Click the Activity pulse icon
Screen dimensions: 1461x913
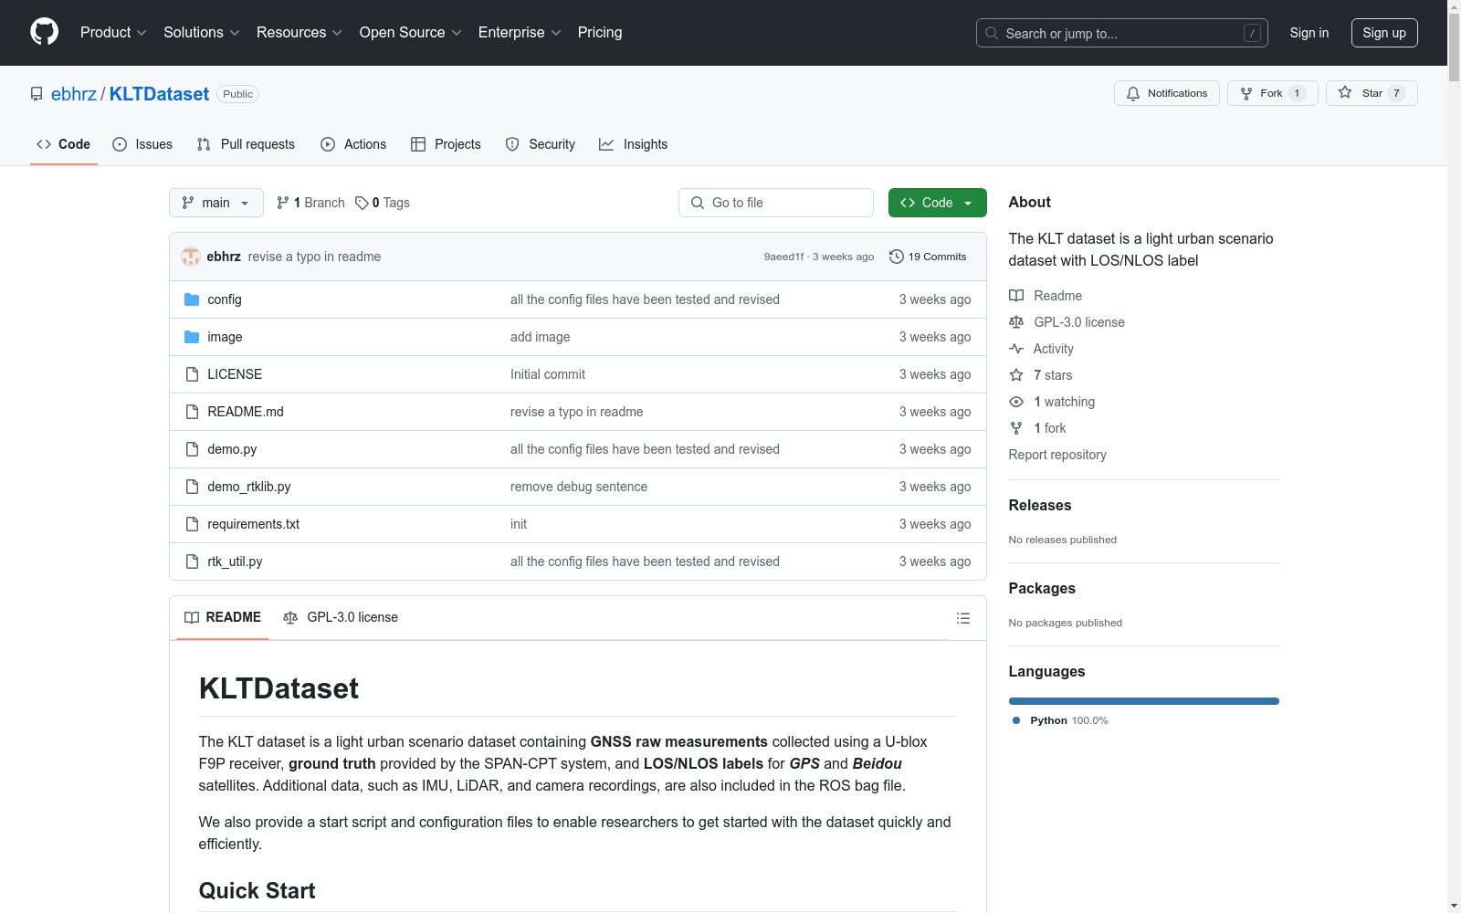click(x=1016, y=349)
